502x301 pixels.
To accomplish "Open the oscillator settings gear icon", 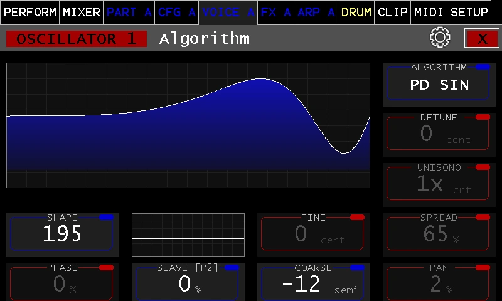I will (440, 38).
